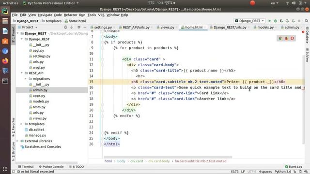Open the Event Log
The image size is (310, 174).
[x=294, y=167]
